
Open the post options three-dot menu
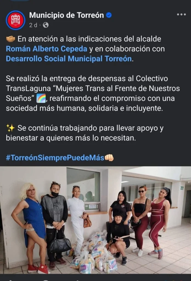(181, 15)
